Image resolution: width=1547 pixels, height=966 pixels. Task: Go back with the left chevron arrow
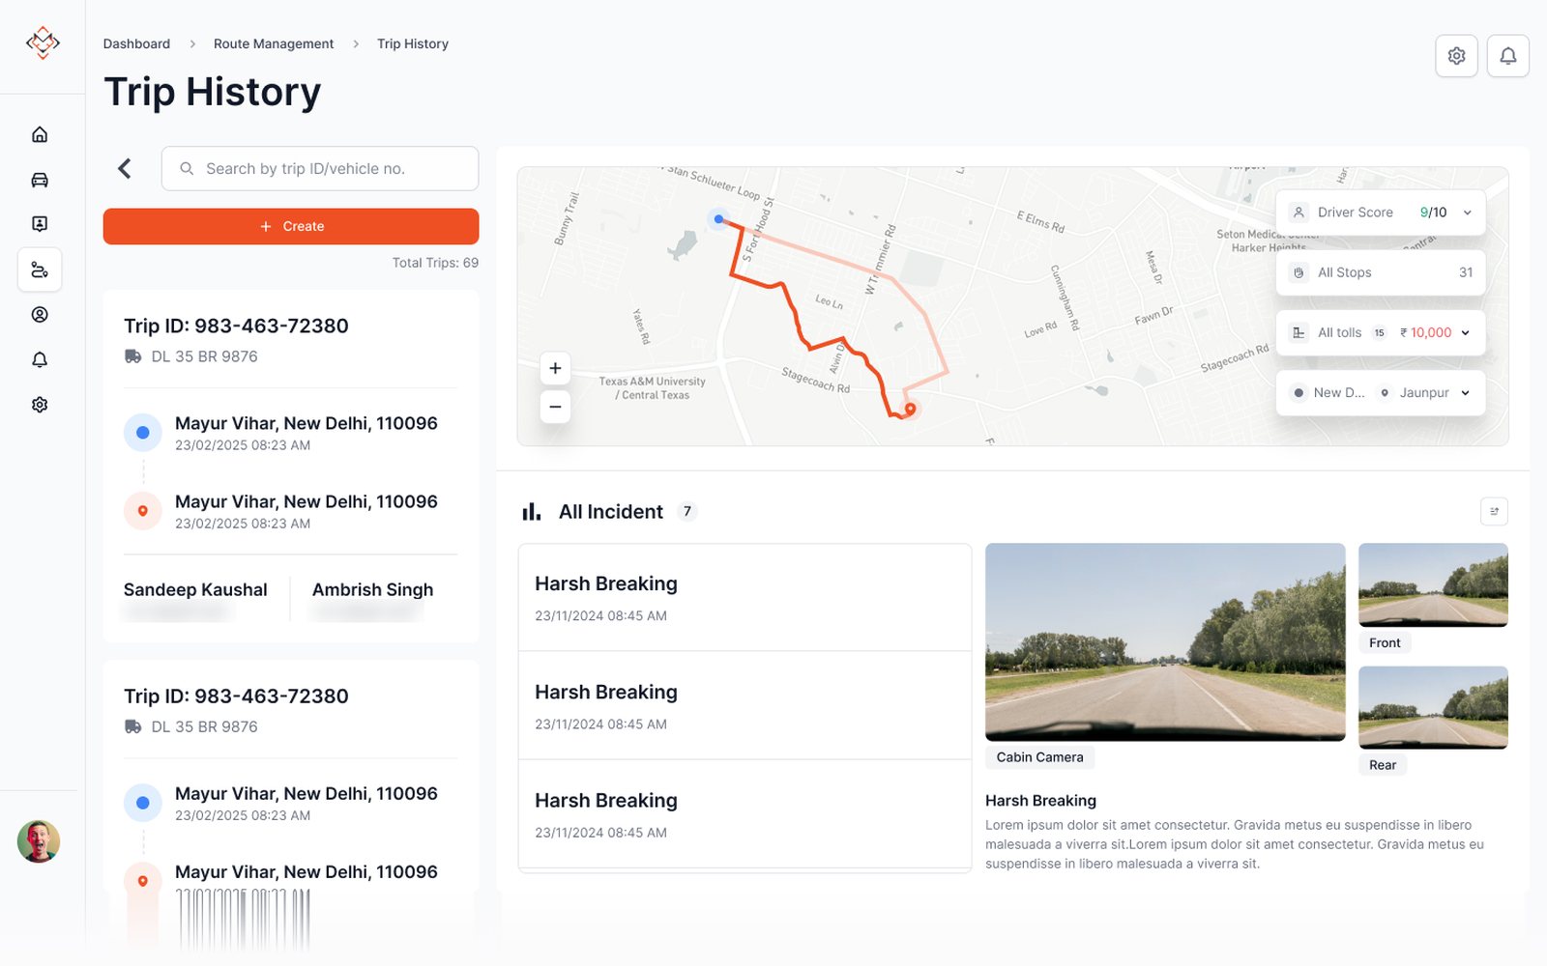click(125, 168)
